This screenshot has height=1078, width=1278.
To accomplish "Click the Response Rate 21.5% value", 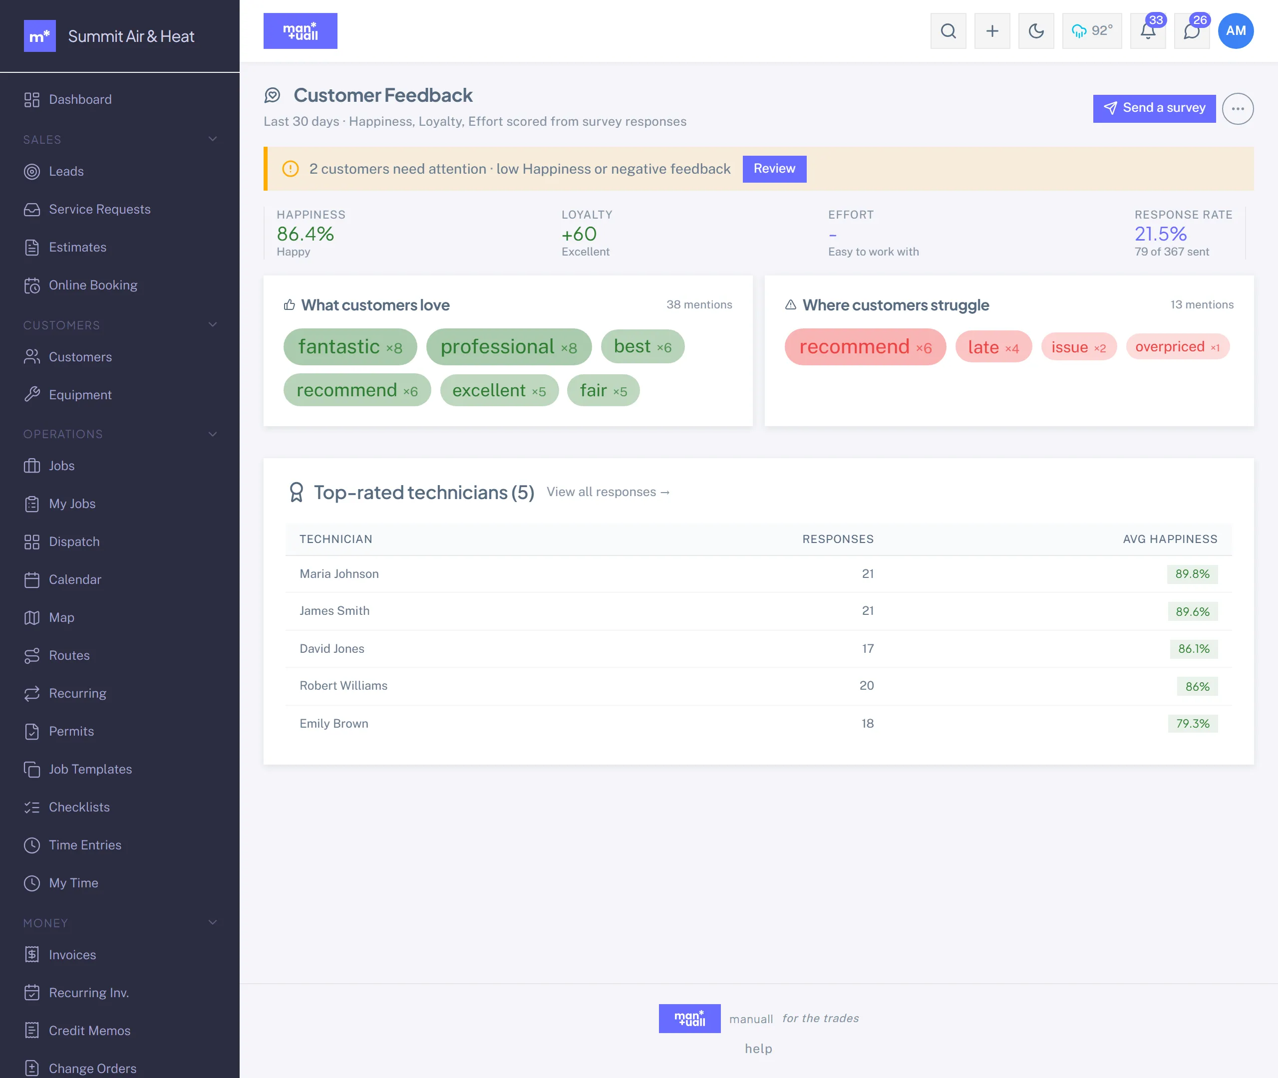I will coord(1160,234).
